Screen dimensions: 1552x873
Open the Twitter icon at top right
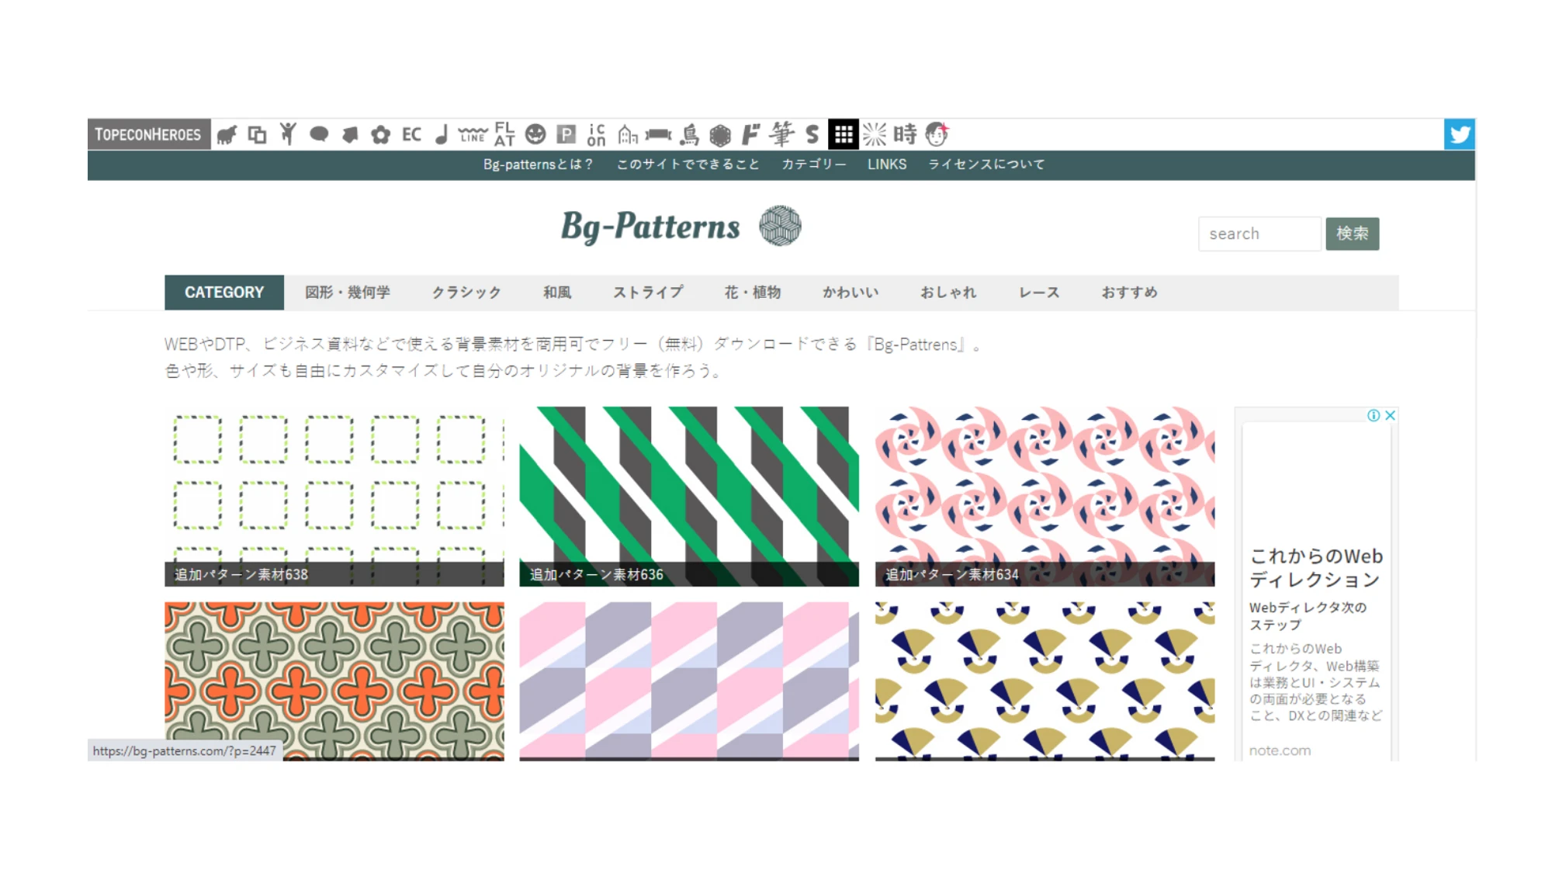click(1460, 134)
